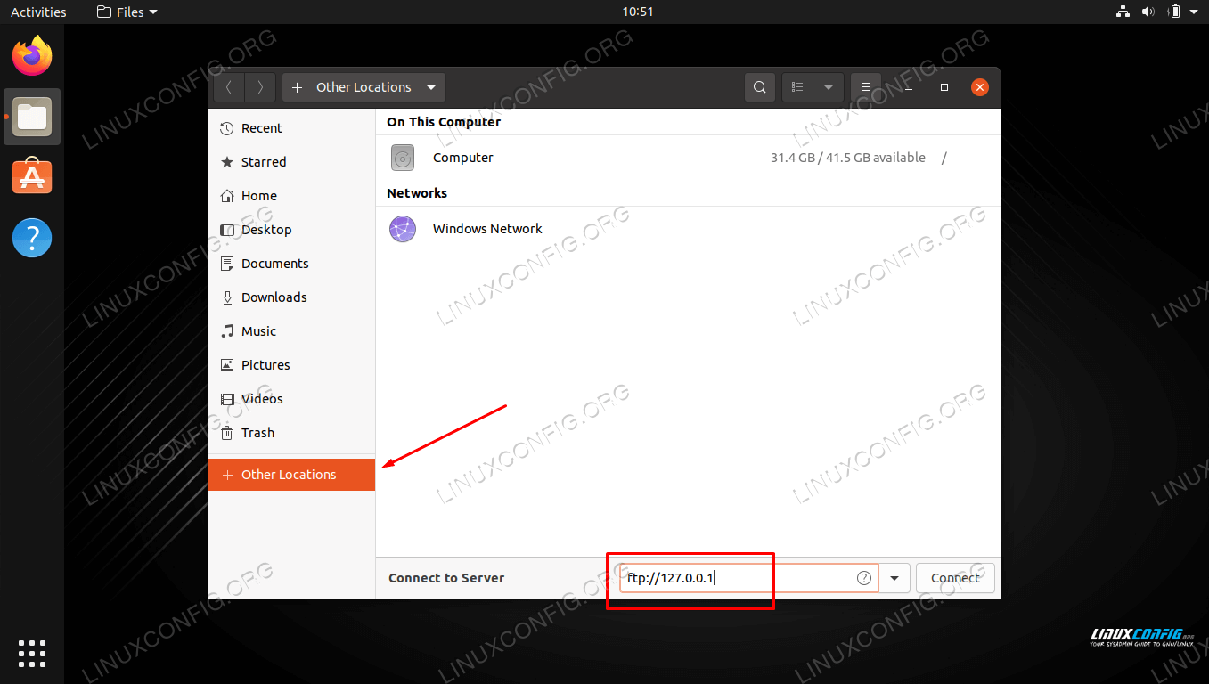Click the Music note icon in sidebar
This screenshot has width=1209, height=684.
pyautogui.click(x=227, y=331)
